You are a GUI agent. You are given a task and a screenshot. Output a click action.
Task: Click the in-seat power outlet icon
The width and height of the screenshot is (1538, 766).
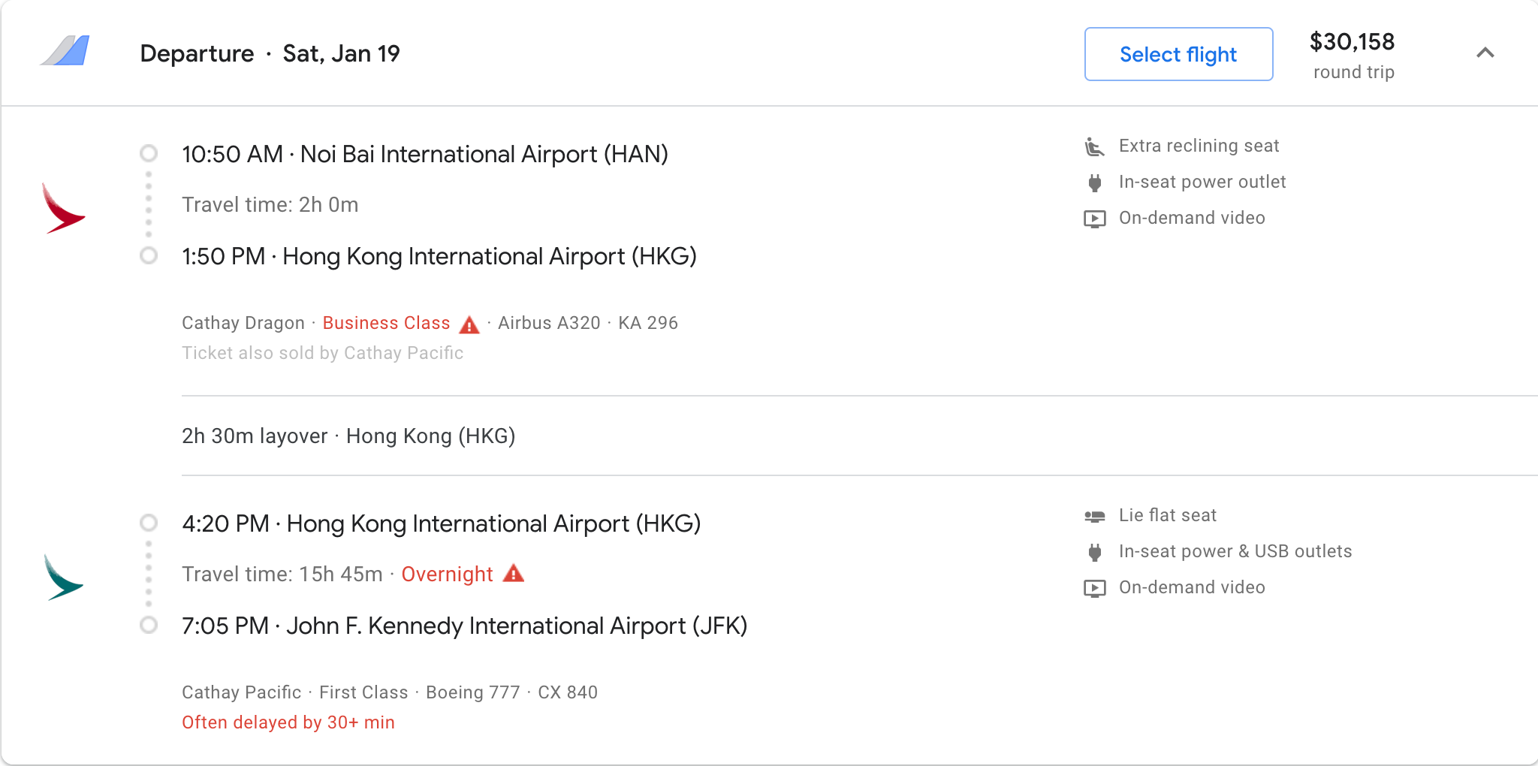pyautogui.click(x=1095, y=182)
